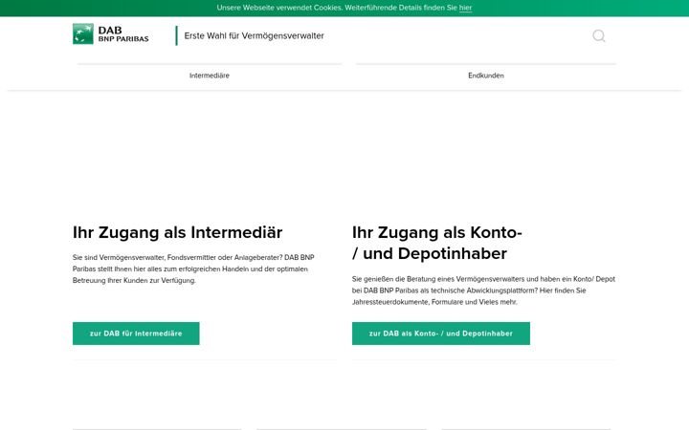This screenshot has width=689, height=430.
Task: Click paragraph starting 'Sie genießen die Beratung'
Action: 483,290
